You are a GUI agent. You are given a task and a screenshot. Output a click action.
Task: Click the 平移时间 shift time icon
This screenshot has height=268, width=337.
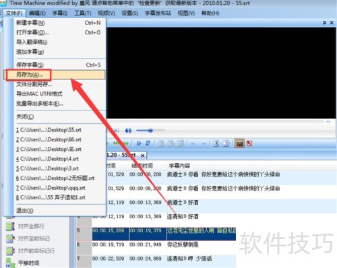click(10, 263)
